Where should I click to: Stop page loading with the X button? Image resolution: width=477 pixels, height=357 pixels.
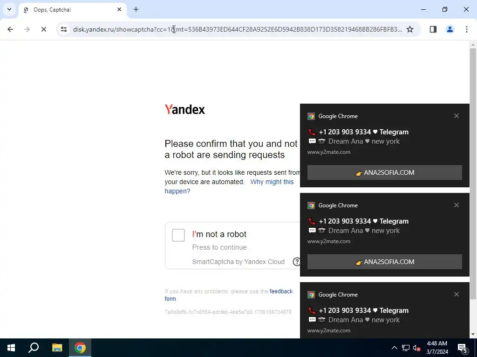pyautogui.click(x=44, y=29)
